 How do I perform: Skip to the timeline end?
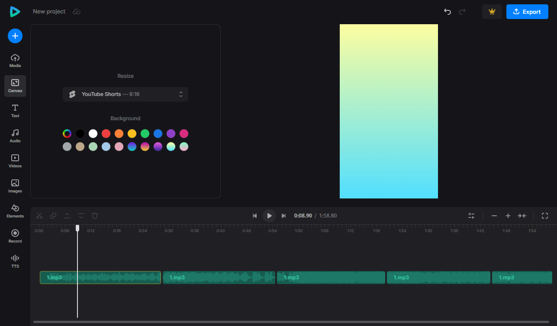tap(283, 215)
